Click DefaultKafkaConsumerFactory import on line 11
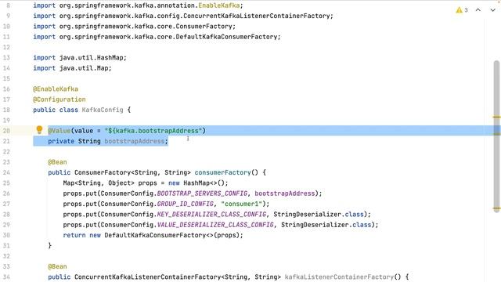Image resolution: width=501 pixels, height=282 pixels. (226, 37)
